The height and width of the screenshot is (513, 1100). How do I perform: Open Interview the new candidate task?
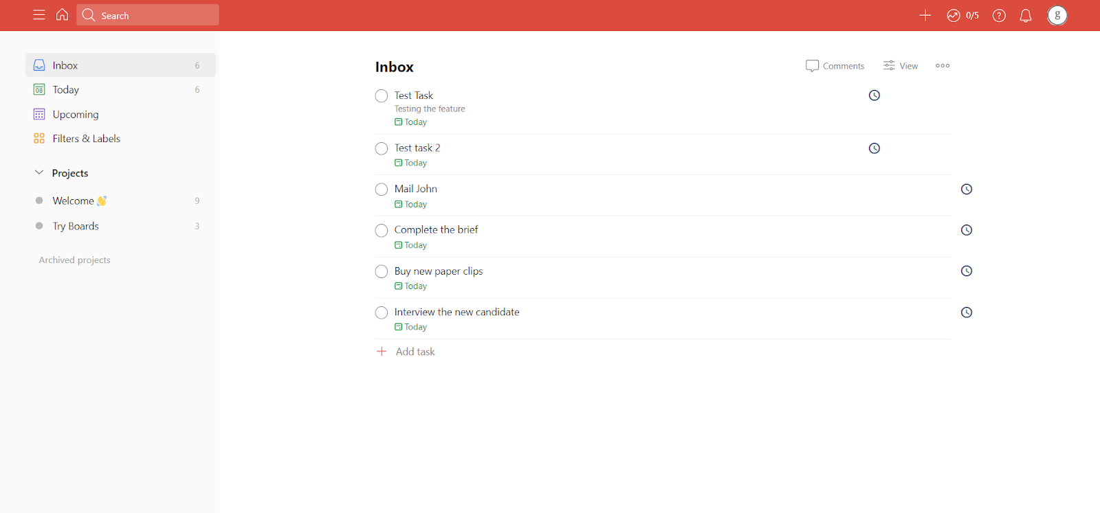(457, 312)
